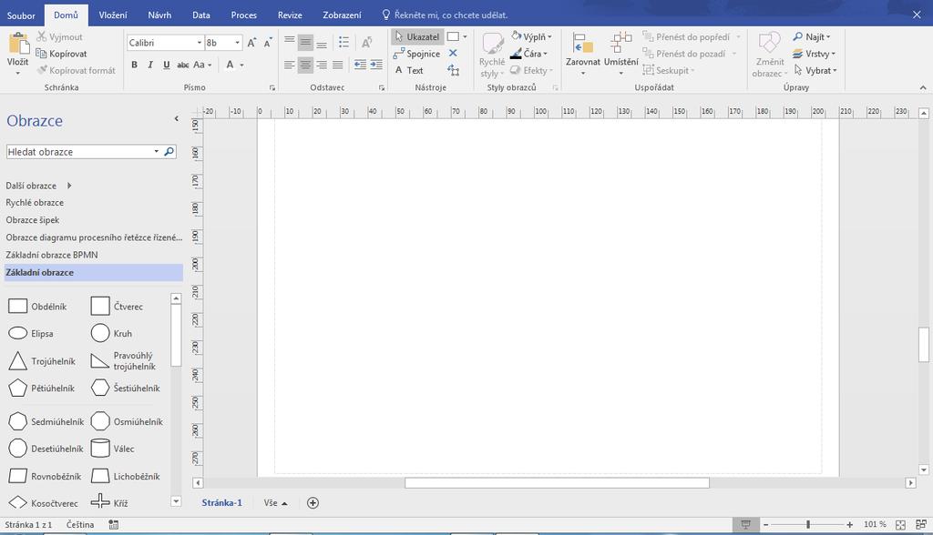Toggle bold formatting
The height and width of the screenshot is (535, 933).
point(135,65)
